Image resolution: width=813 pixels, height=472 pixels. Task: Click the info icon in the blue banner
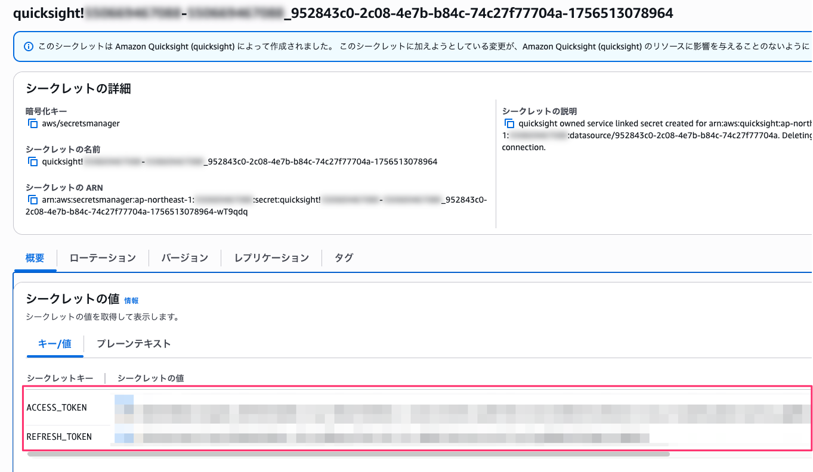[28, 46]
